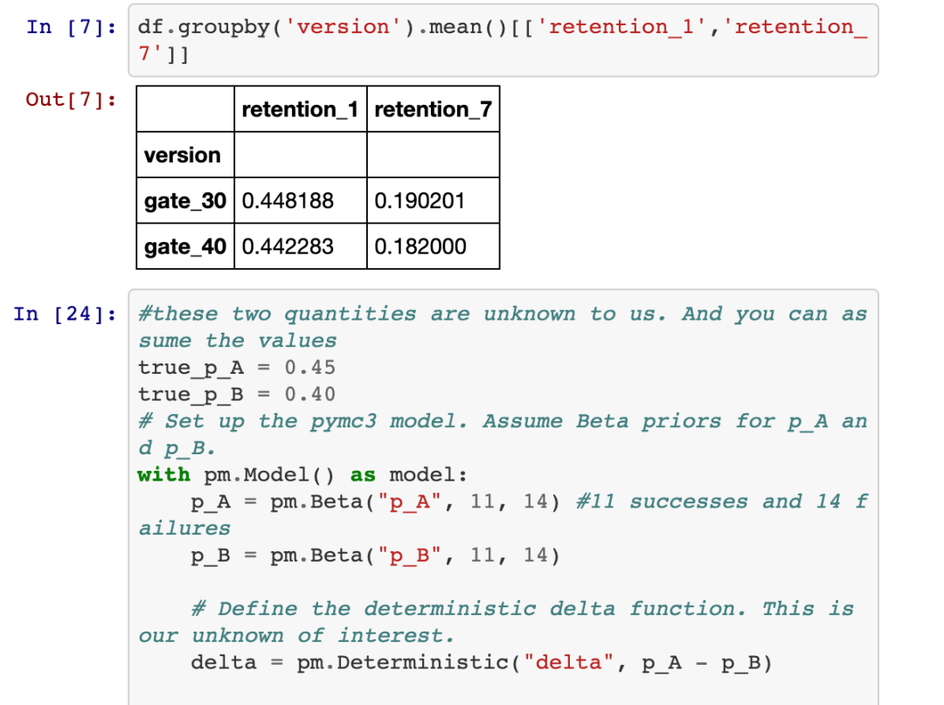Click the gate_40 row label

click(x=184, y=246)
